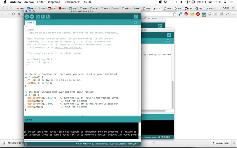The image size is (237, 148).
Task: Click the vertical scrollbar of rightmost Arduino window
Action: coord(173,95)
